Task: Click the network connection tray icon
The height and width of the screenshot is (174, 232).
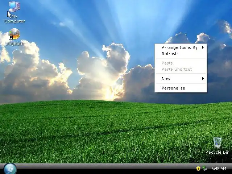Action: (x=205, y=168)
